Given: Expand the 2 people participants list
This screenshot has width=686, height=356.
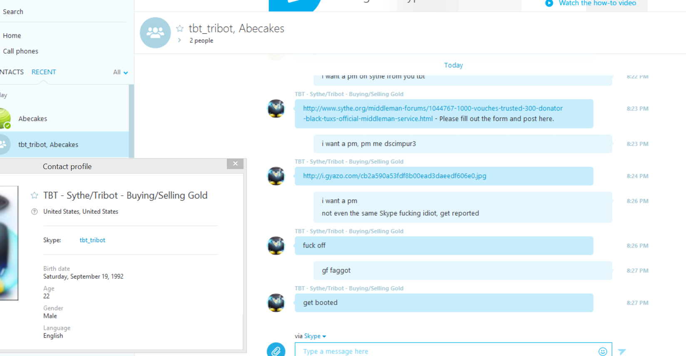Looking at the screenshot, I should tap(179, 40).
